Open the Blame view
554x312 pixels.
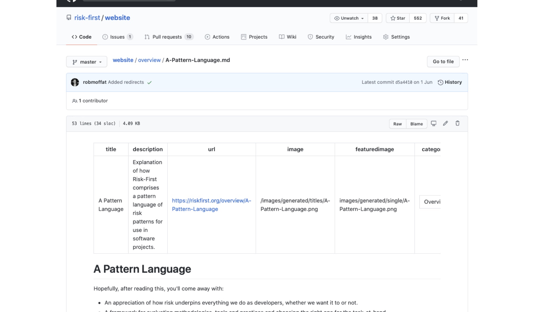point(416,124)
